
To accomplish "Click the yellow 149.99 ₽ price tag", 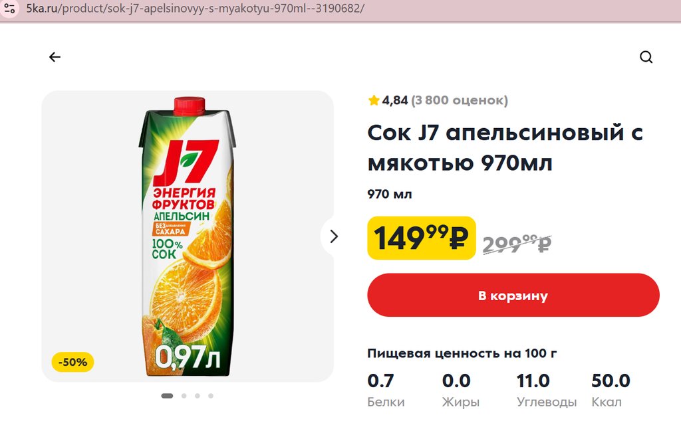I will click(x=421, y=238).
